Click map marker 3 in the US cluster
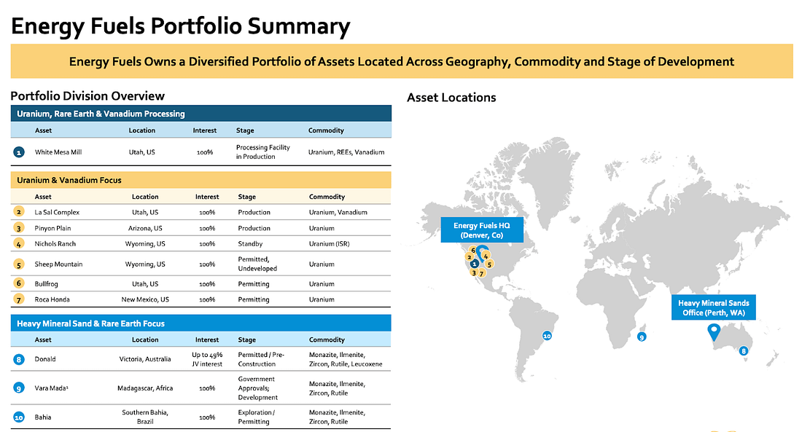The width and height of the screenshot is (802, 432). coord(474,272)
